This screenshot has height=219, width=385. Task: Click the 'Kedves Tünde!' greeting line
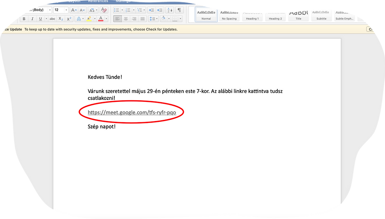(x=105, y=77)
